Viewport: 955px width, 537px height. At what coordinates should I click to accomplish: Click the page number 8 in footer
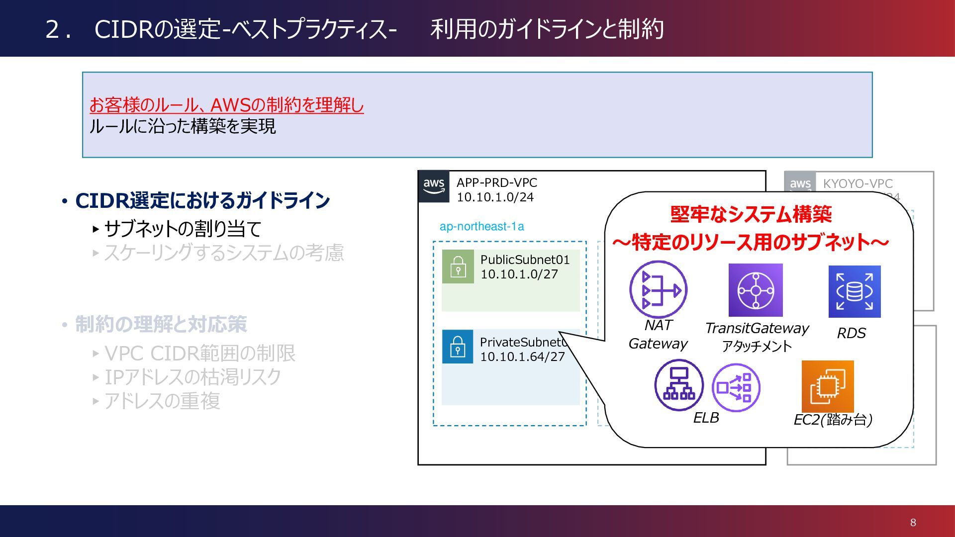pyautogui.click(x=913, y=522)
